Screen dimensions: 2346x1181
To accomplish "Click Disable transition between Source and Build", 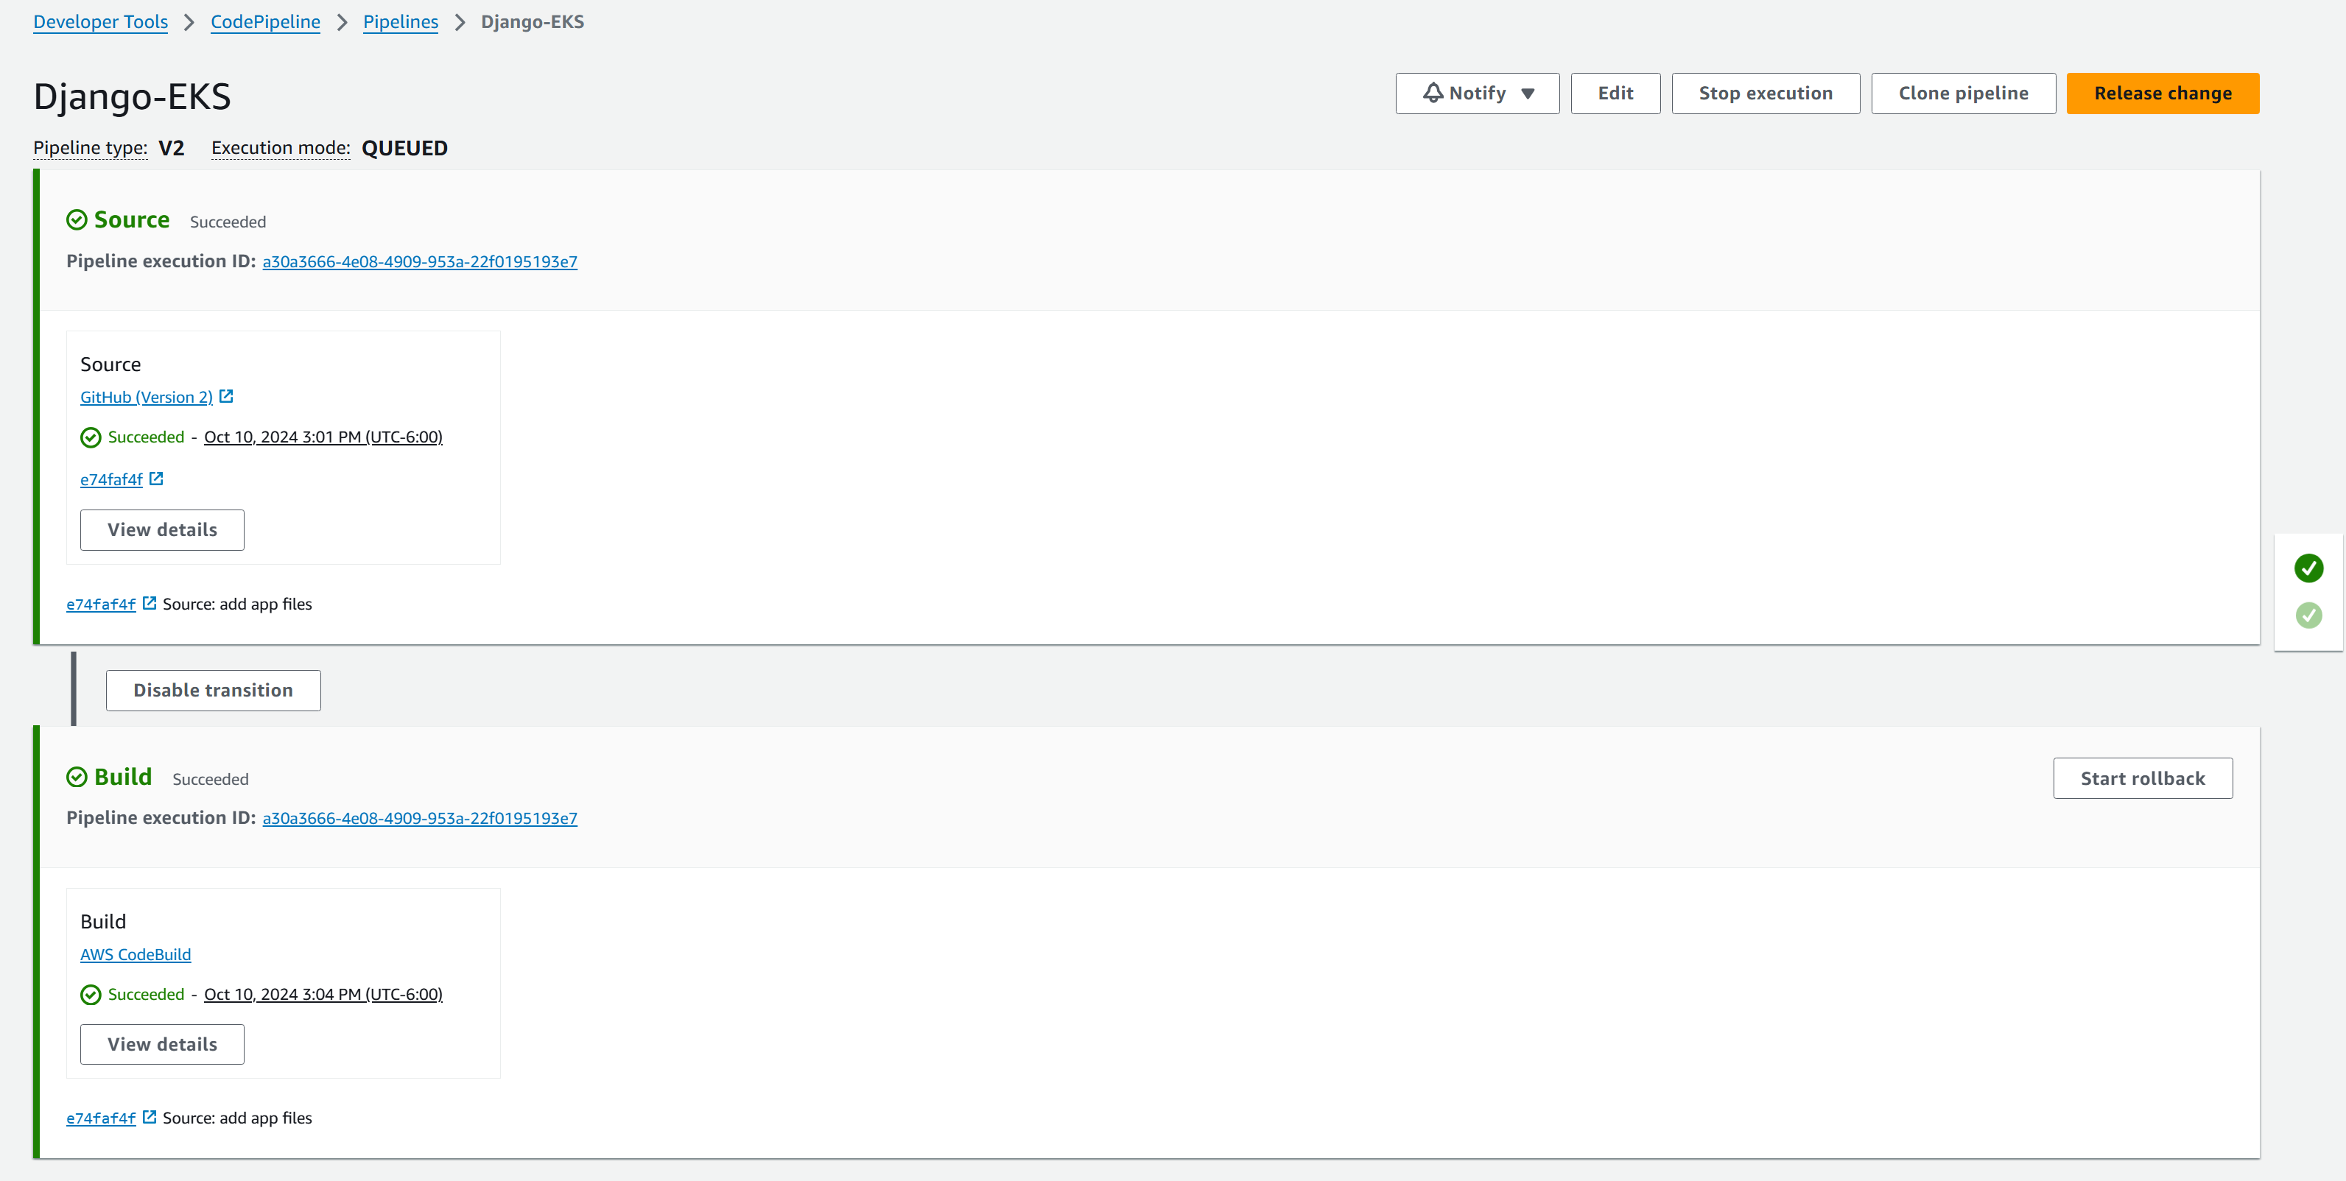I will pos(213,690).
